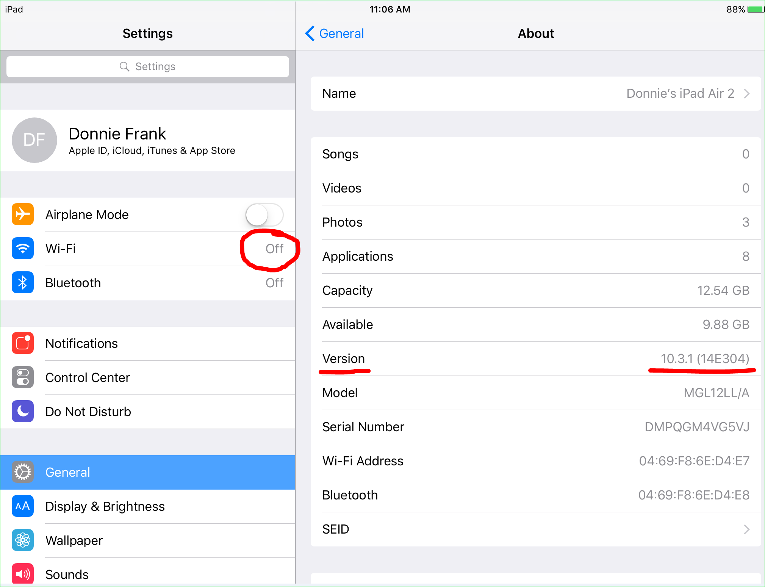The width and height of the screenshot is (765, 587).
Task: Tap the Applications count 8
Action: point(745,256)
